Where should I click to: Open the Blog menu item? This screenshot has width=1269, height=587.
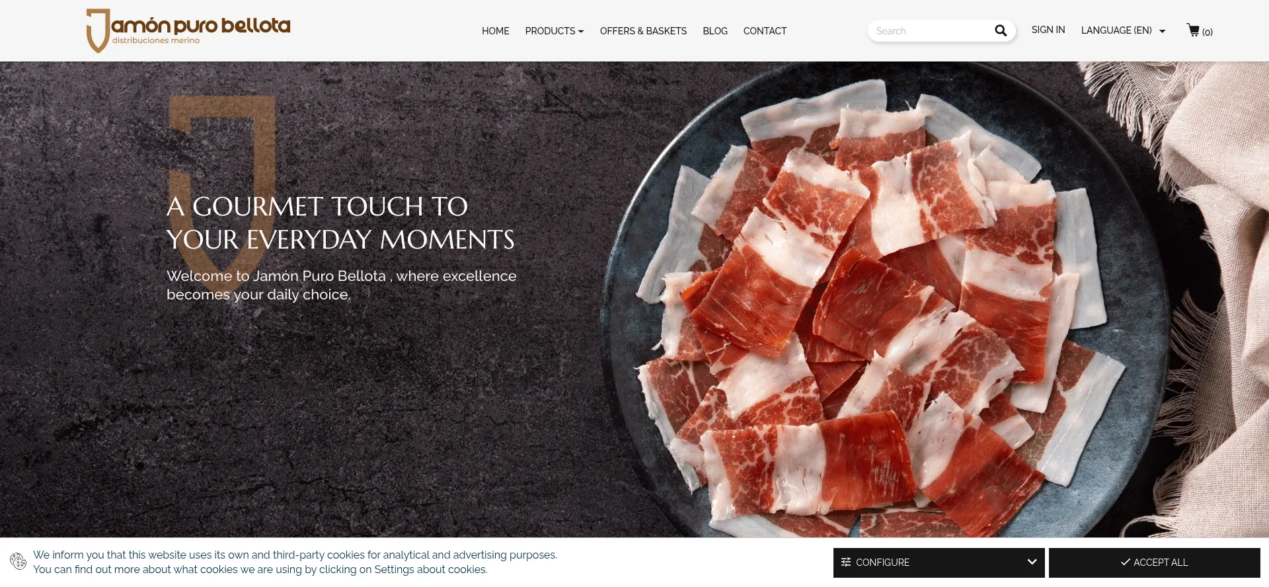(x=715, y=31)
